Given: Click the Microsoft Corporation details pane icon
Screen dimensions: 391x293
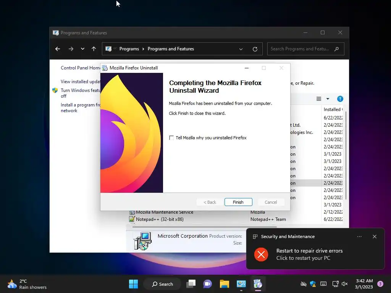Looking at the screenshot, I should click(x=143, y=241).
